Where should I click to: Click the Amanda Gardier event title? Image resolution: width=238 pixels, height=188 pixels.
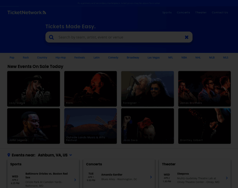tap(112, 175)
